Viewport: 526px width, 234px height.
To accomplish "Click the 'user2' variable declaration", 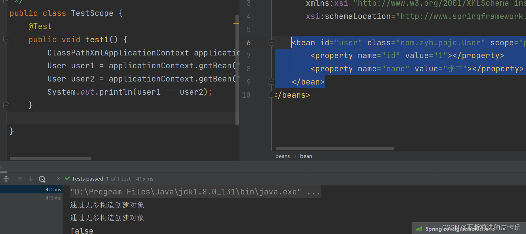I will (83, 79).
